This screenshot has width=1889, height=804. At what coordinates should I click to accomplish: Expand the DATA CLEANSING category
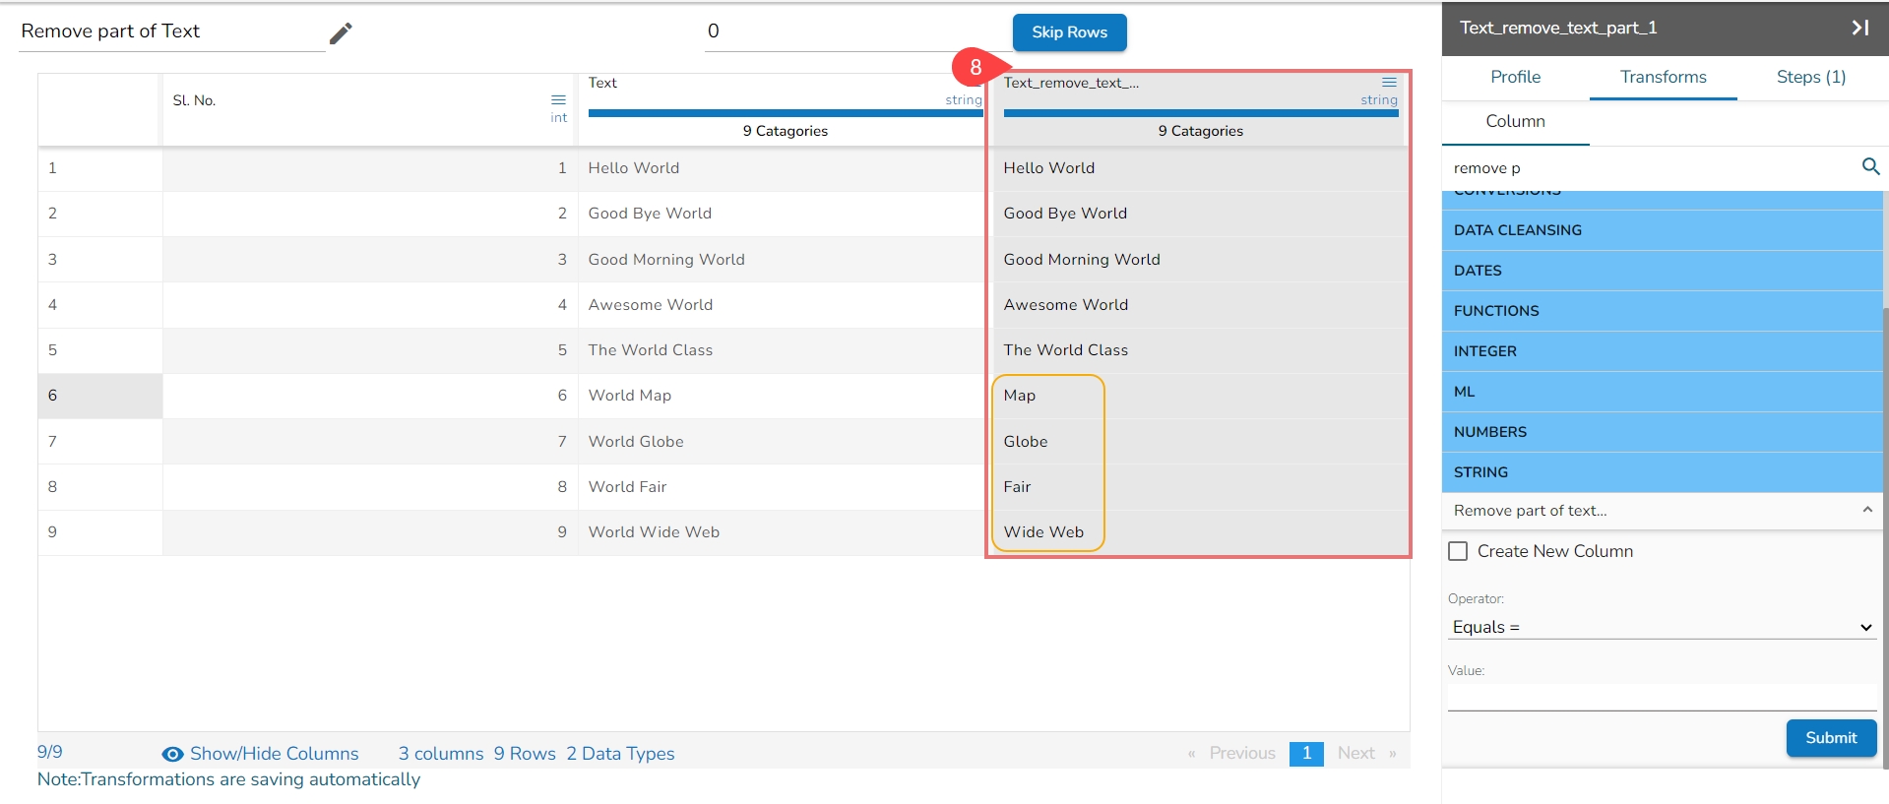(x=1662, y=230)
